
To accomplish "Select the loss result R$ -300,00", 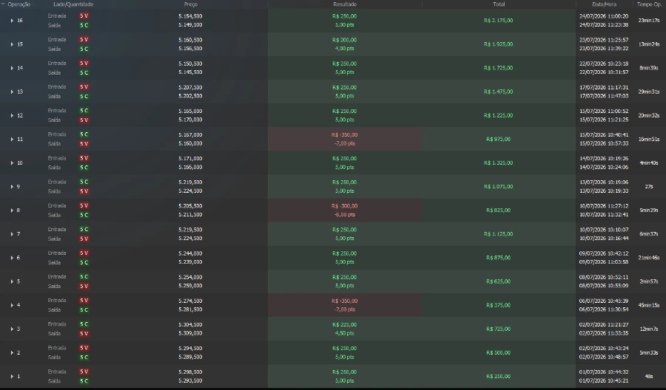I will coord(344,206).
